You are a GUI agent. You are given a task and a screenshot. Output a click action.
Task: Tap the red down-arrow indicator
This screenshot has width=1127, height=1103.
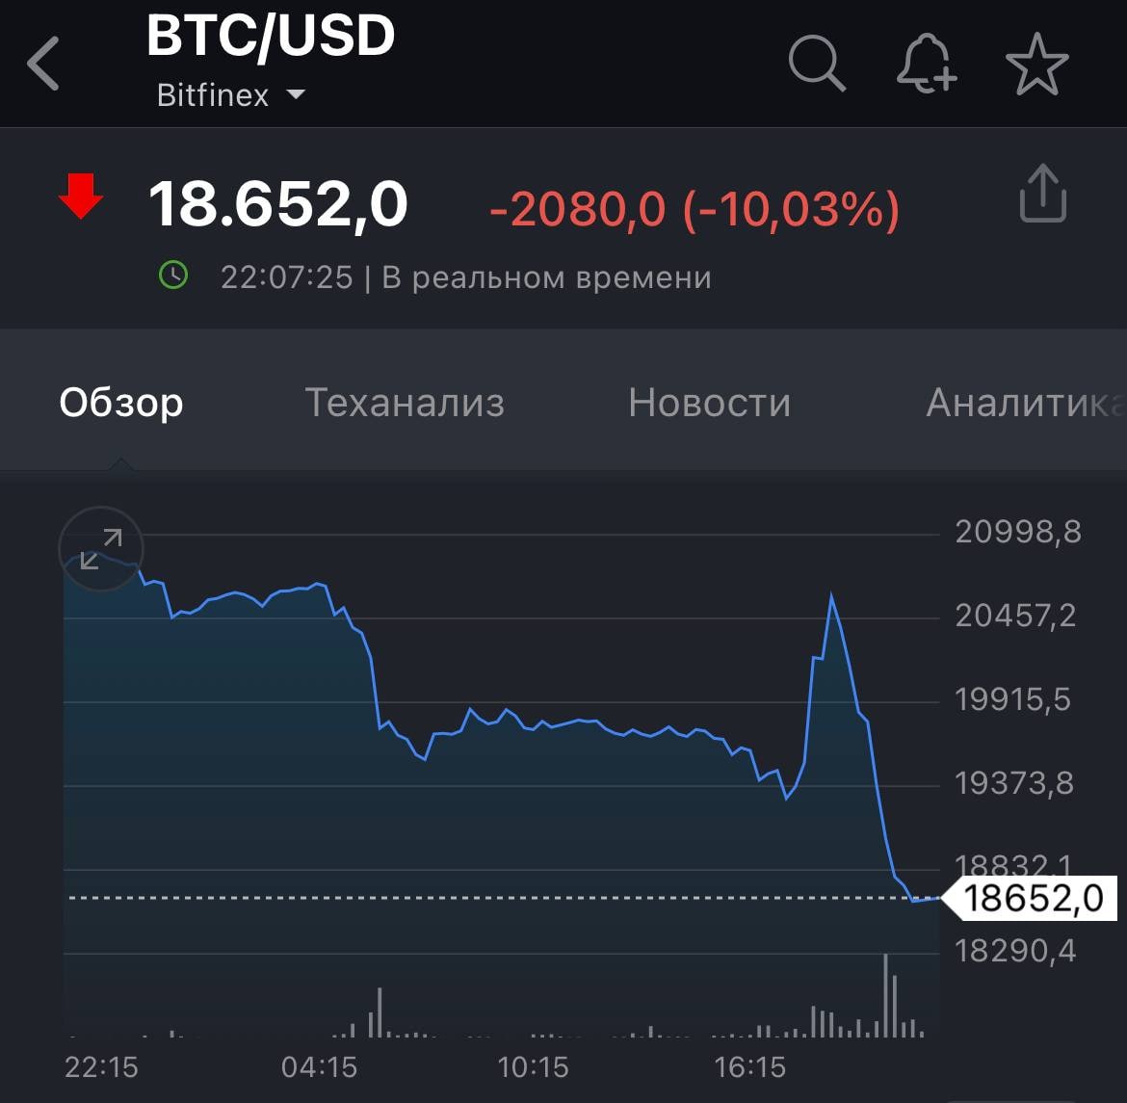81,197
